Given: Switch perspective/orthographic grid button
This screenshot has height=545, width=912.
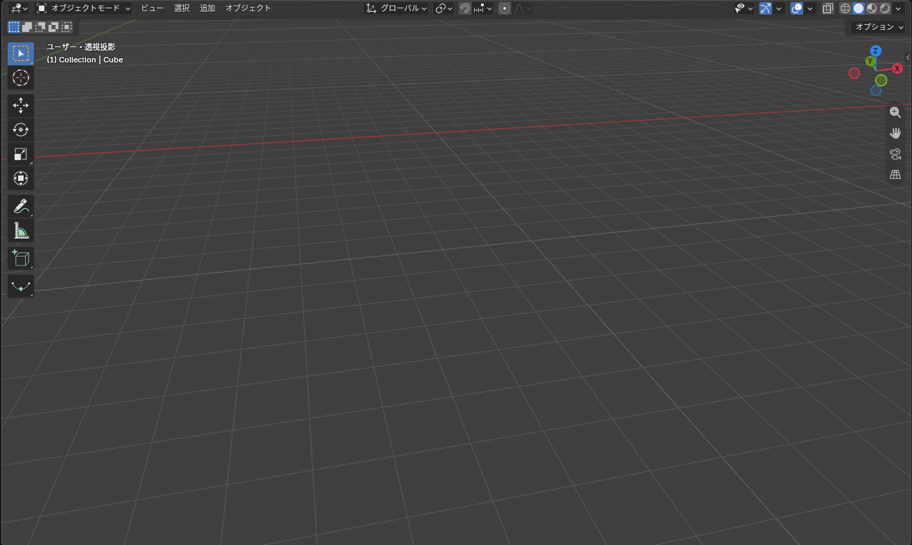Looking at the screenshot, I should coord(895,175).
